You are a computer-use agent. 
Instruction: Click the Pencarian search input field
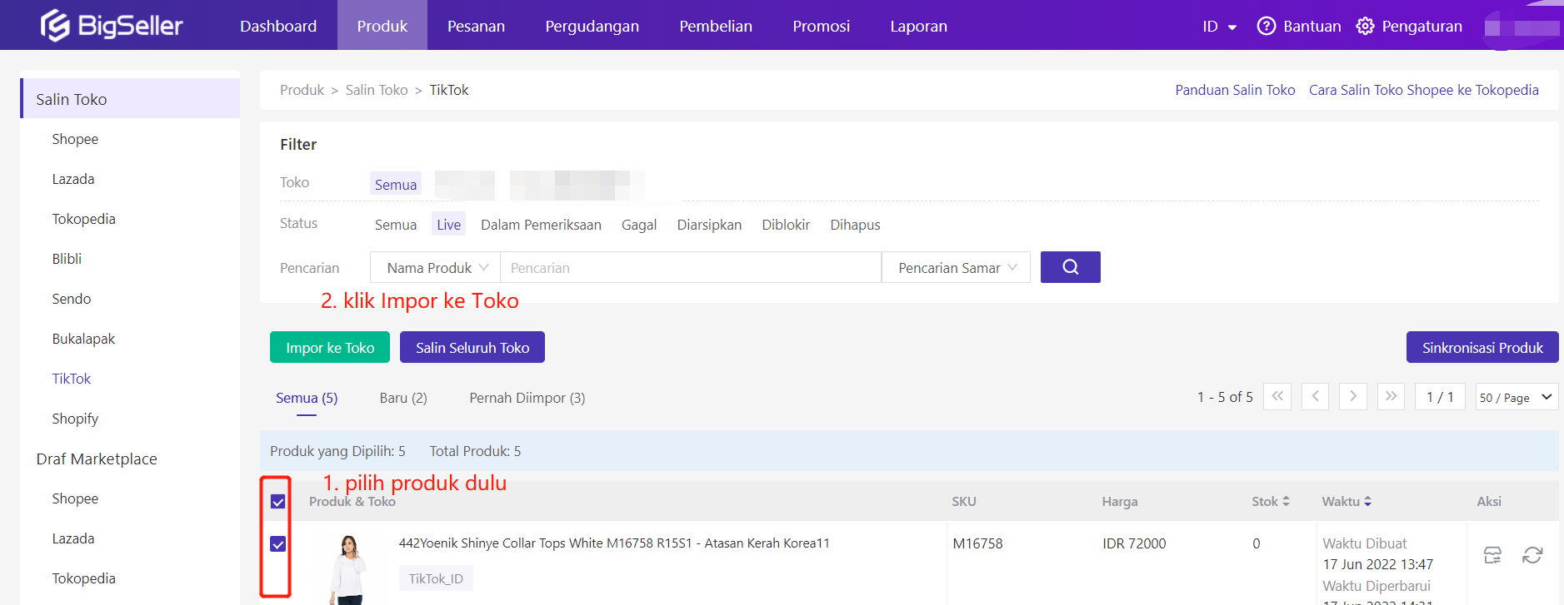coord(691,267)
